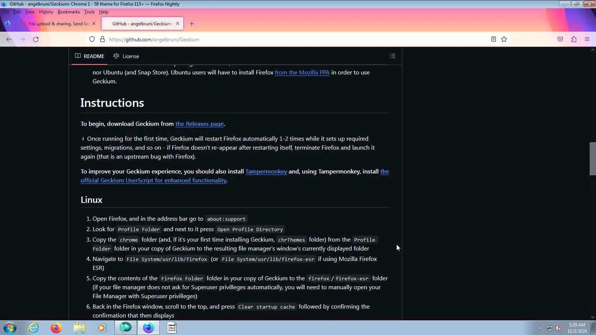Click the 'Clear startup cache' code text
Viewport: 596px width, 335px height.
coord(267,307)
